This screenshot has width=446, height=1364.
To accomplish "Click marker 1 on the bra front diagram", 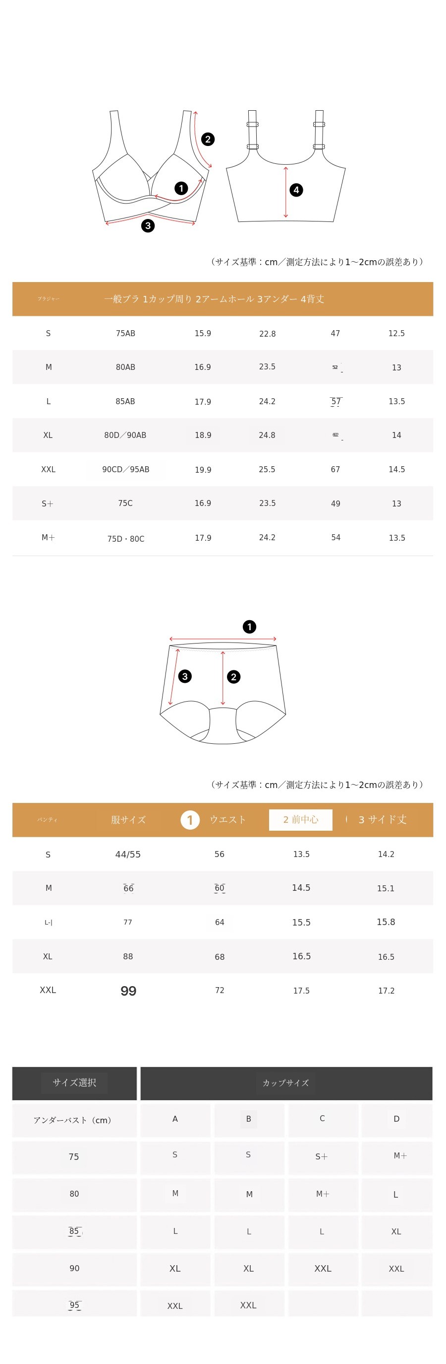I will point(181,188).
